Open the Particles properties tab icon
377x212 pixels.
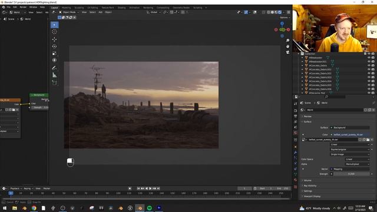[x=296, y=158]
